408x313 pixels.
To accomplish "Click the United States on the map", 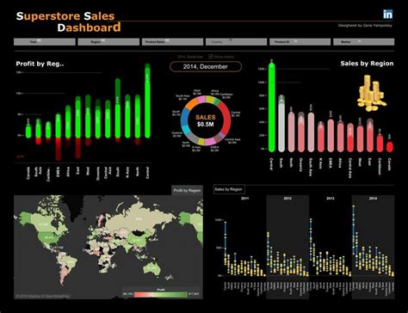I will coord(49,237).
